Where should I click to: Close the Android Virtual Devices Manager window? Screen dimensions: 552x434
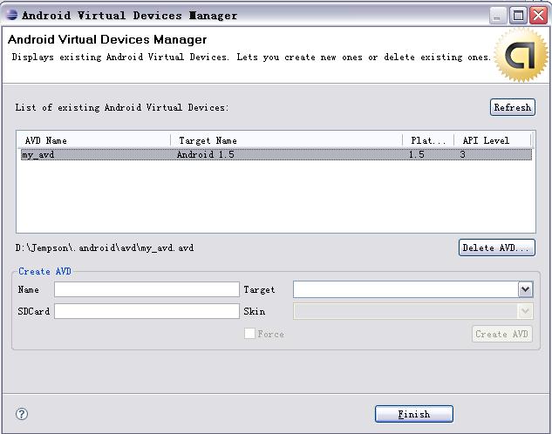pos(539,16)
